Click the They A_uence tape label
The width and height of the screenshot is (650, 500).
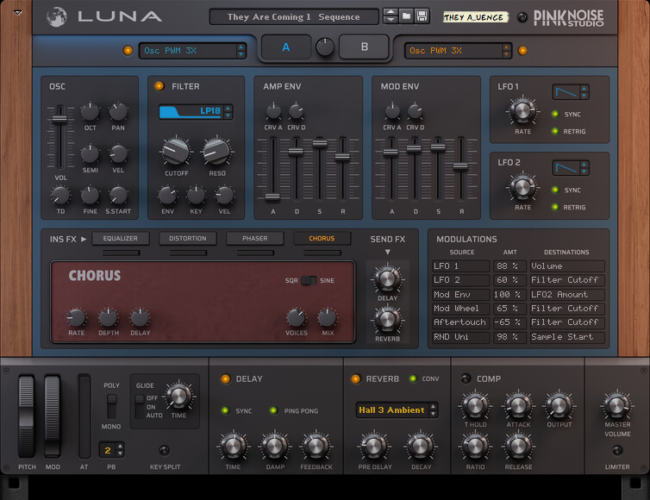coord(475,17)
